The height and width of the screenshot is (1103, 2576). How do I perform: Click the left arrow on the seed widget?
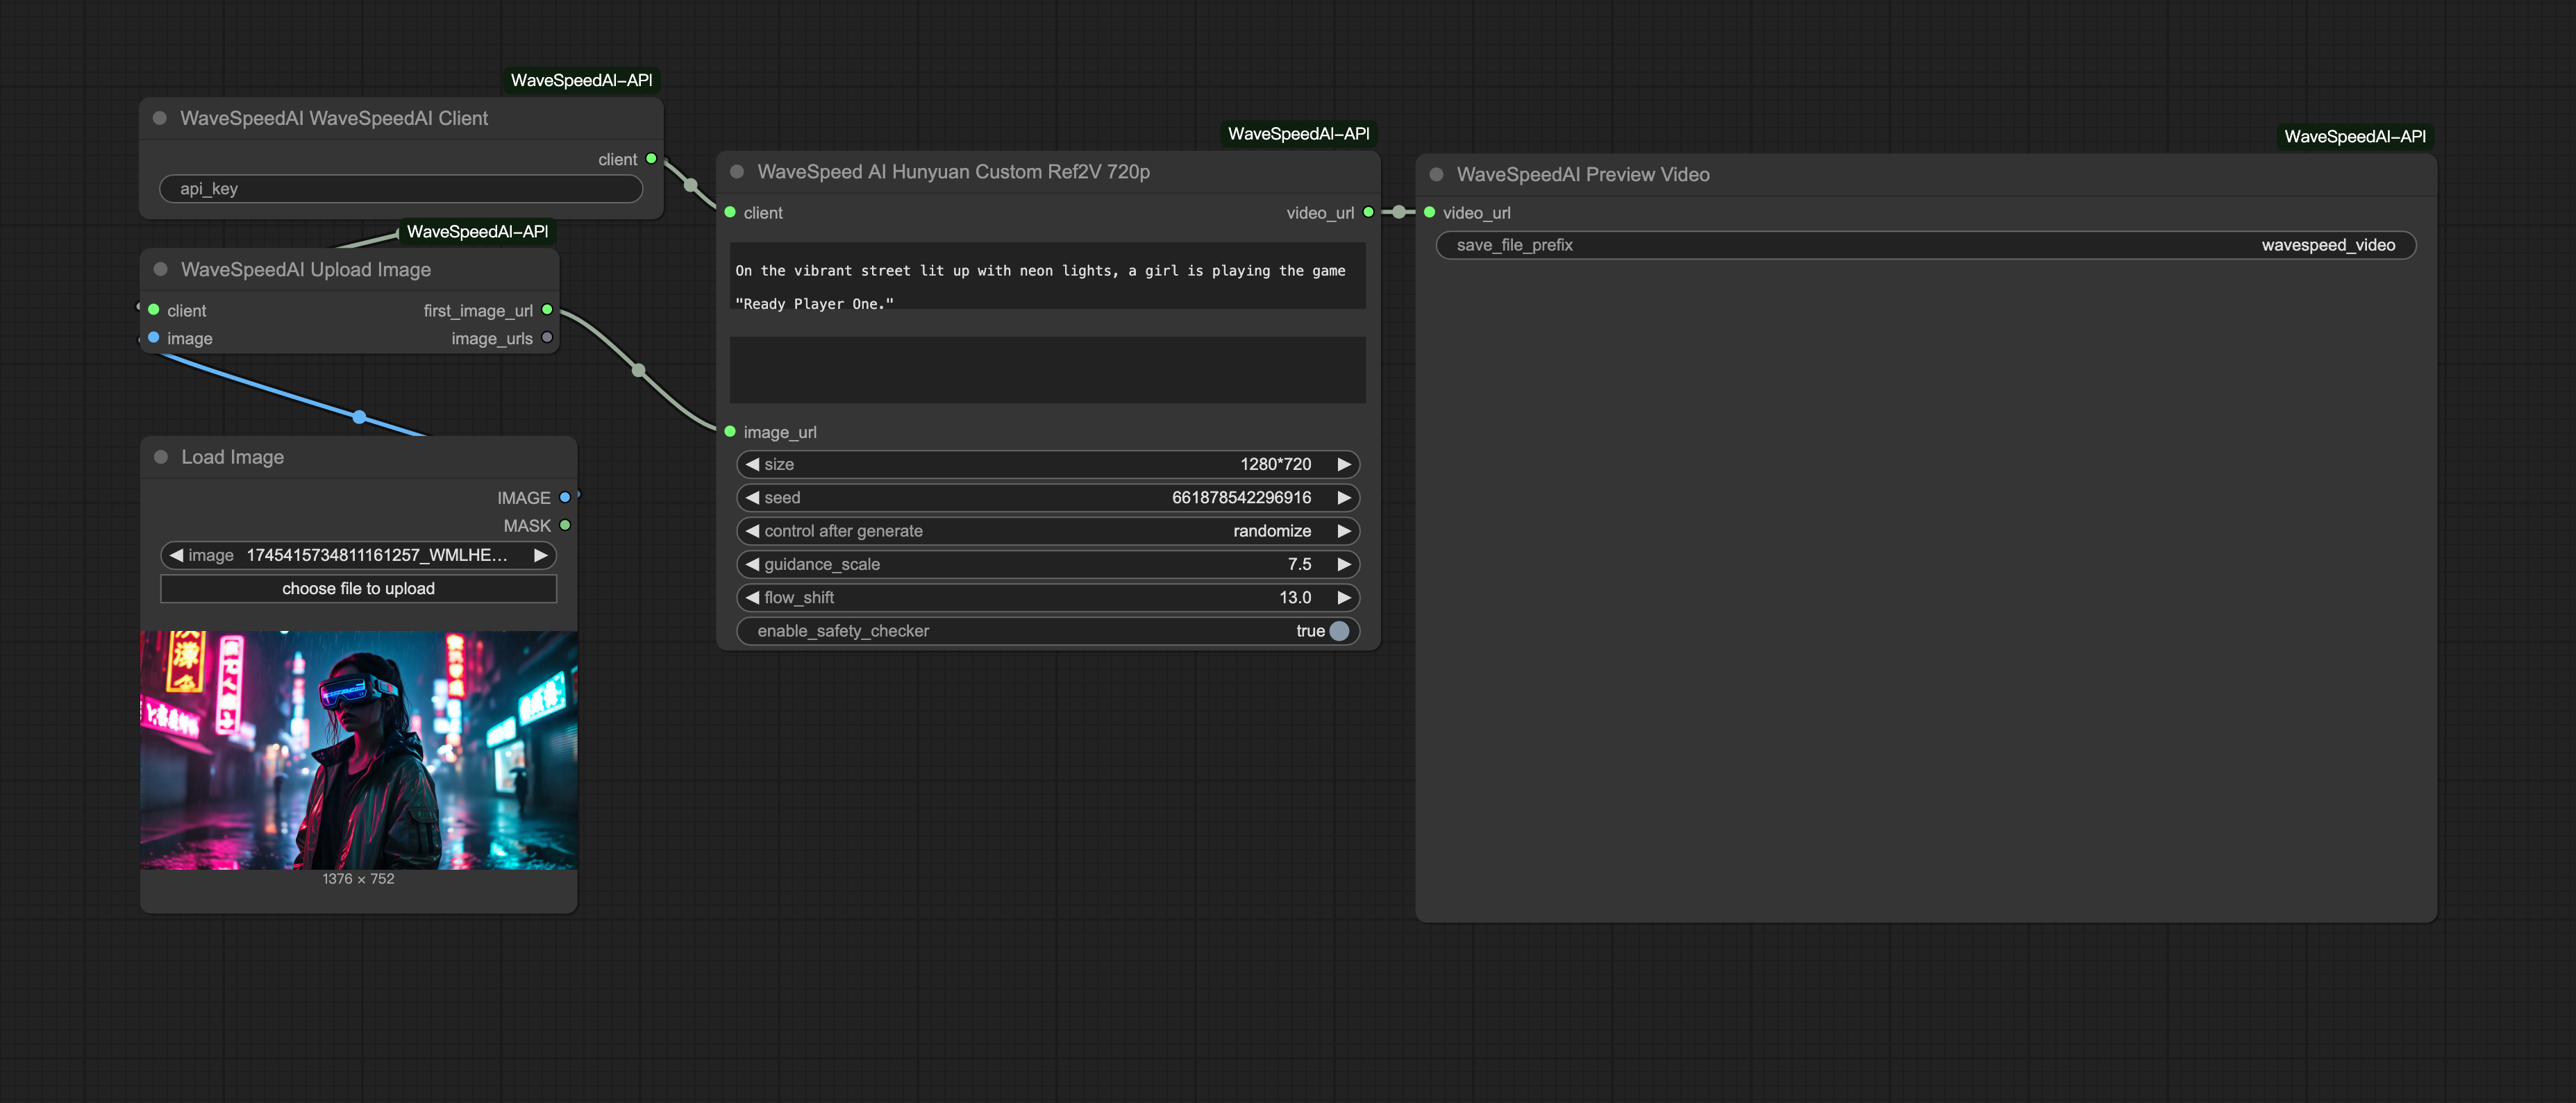click(751, 497)
